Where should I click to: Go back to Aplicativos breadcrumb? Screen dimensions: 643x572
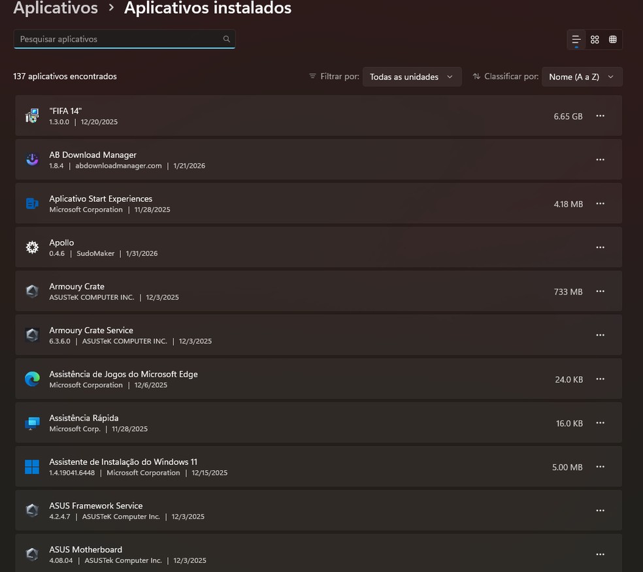click(x=56, y=8)
